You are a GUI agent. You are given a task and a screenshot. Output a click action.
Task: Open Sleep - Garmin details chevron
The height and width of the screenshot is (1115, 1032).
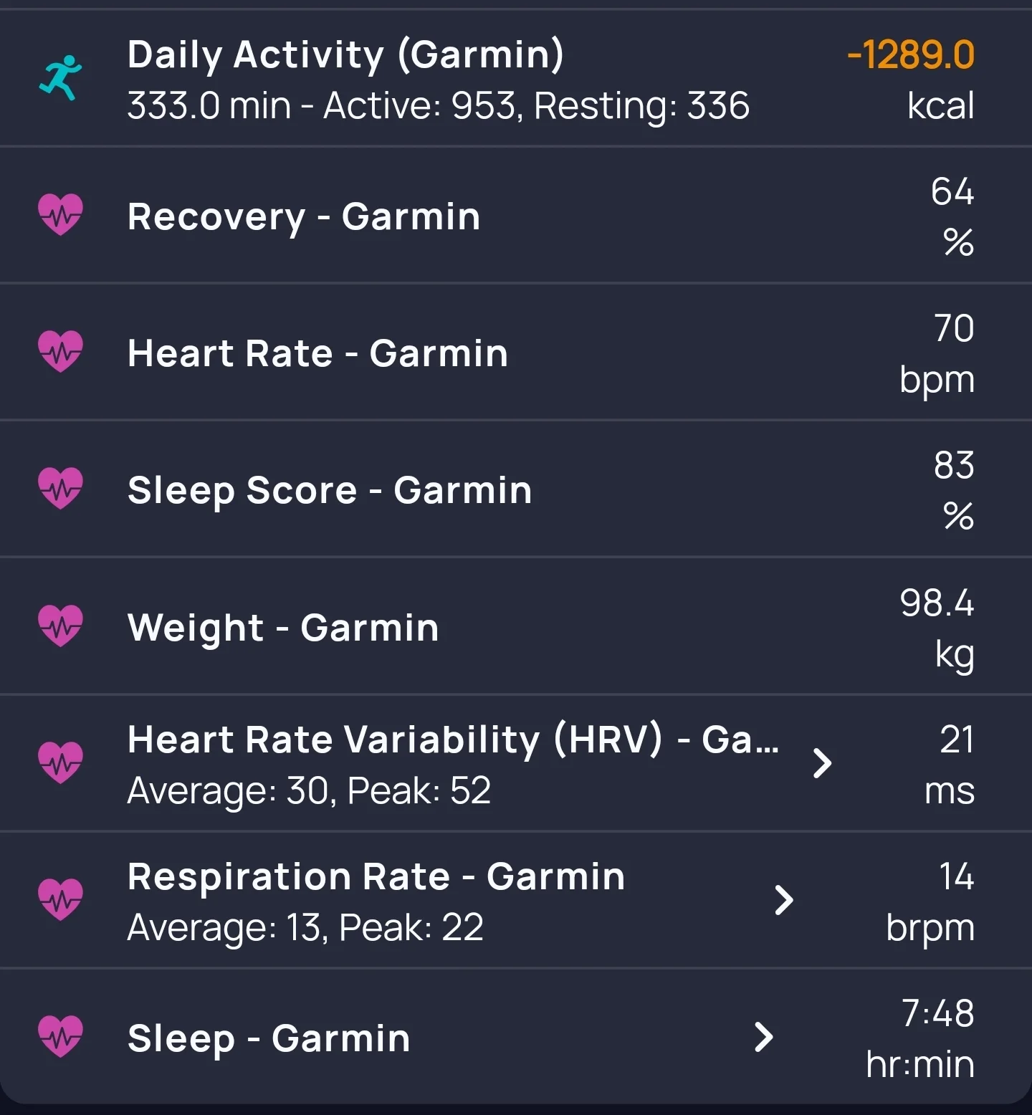(x=765, y=1037)
